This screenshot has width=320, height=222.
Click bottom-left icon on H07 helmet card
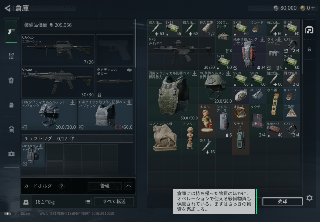[25, 128]
